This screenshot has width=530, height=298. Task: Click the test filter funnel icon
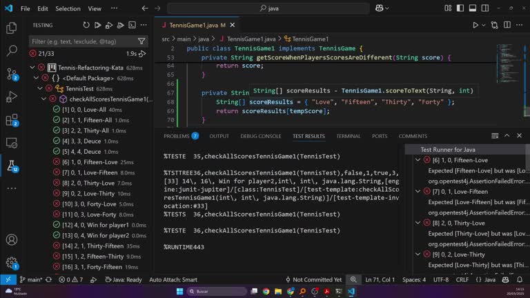tap(141, 41)
